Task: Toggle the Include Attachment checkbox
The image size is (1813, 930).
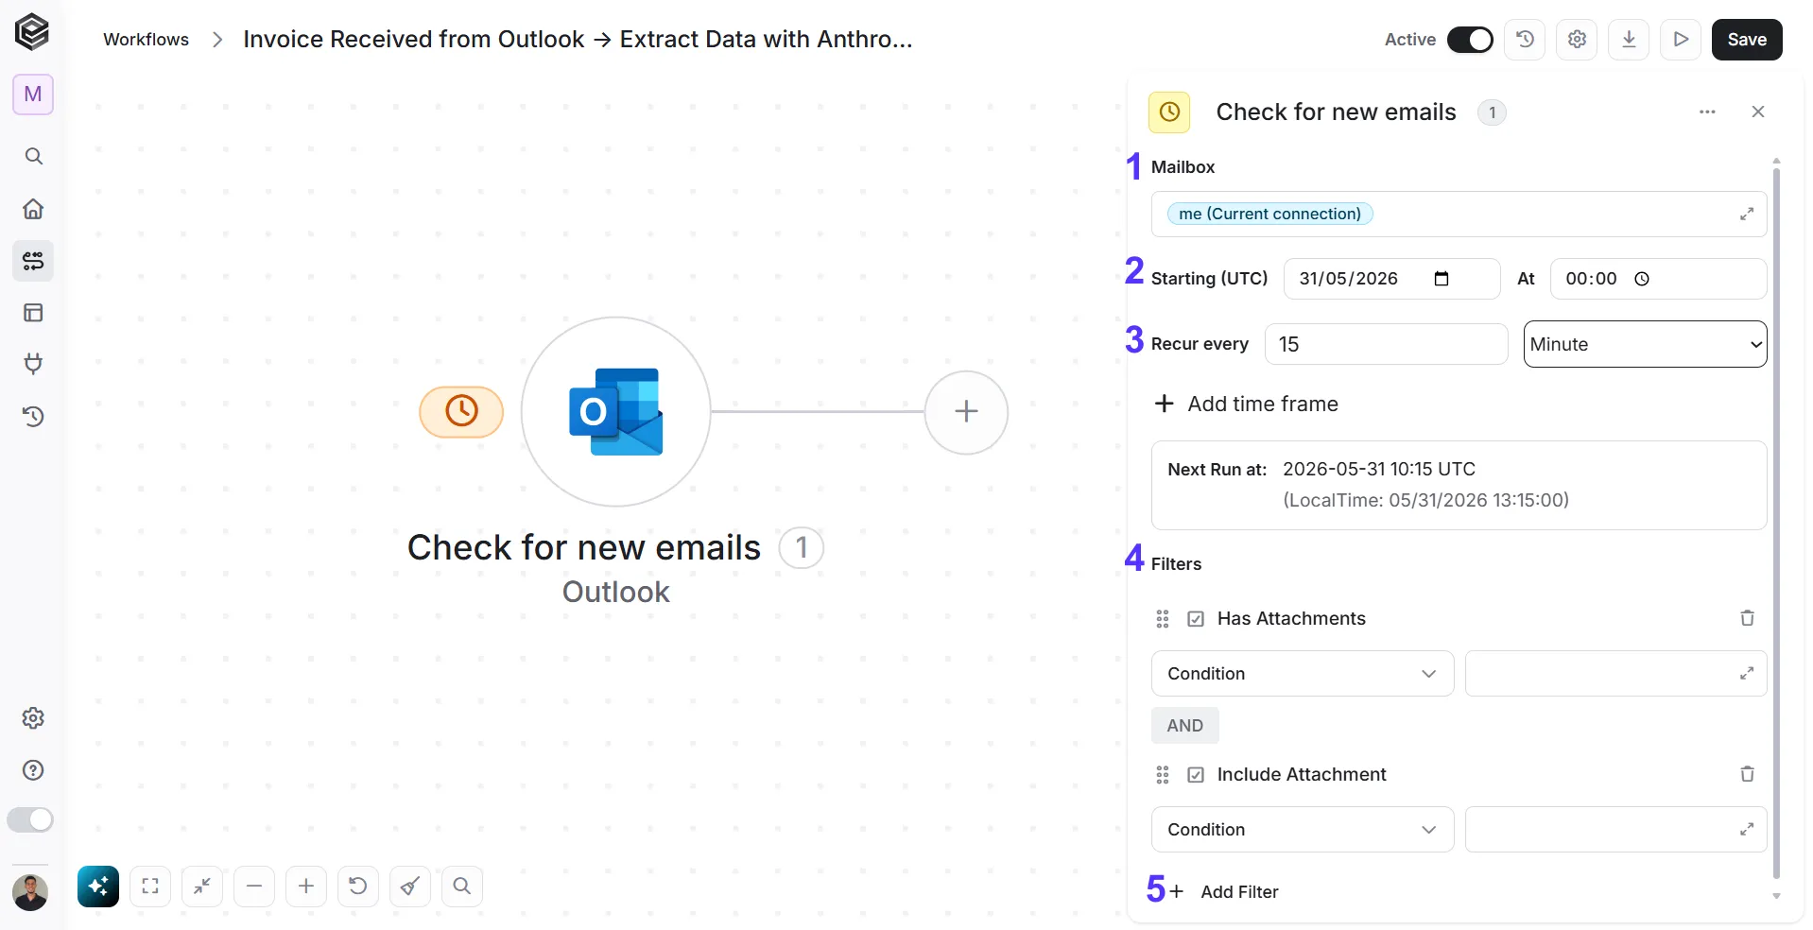Action: click(1196, 775)
